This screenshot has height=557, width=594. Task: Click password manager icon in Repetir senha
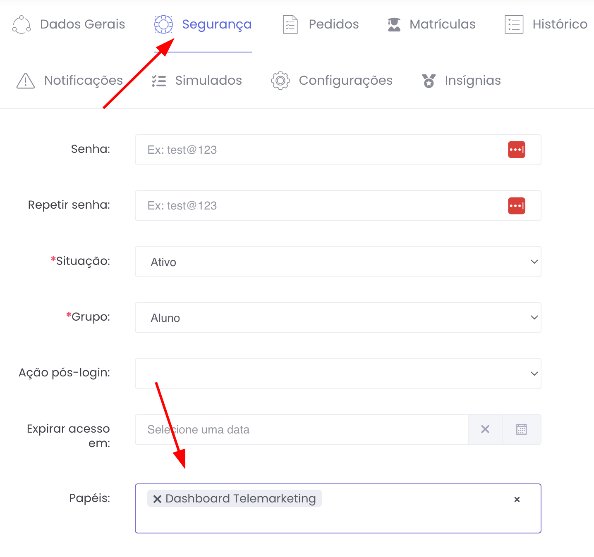tap(516, 206)
